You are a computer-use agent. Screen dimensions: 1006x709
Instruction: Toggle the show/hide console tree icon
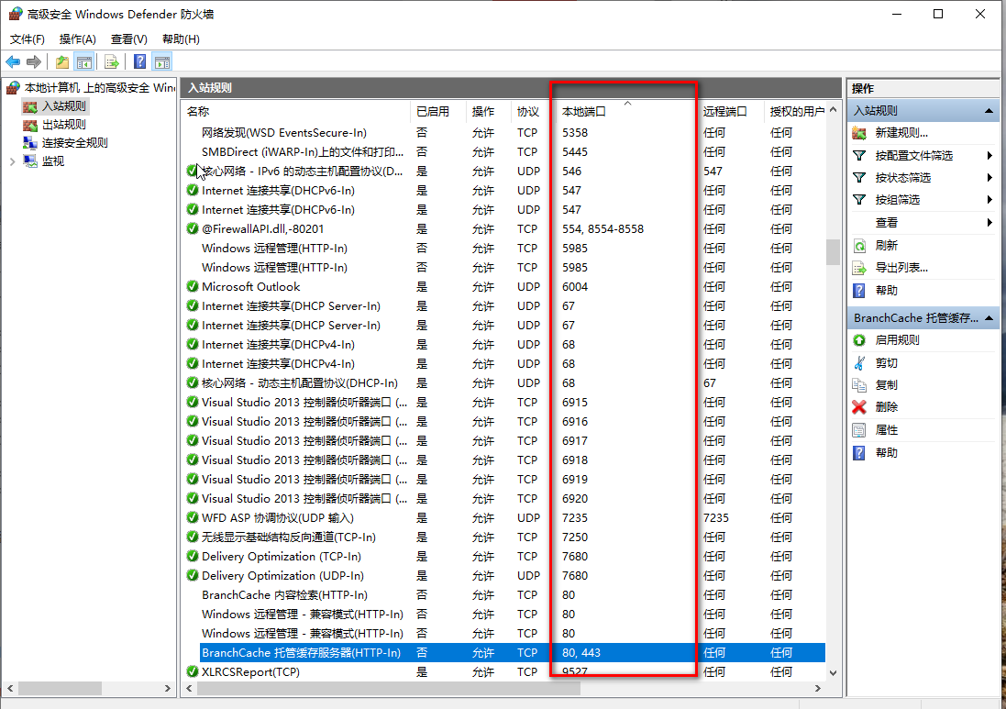coord(84,61)
